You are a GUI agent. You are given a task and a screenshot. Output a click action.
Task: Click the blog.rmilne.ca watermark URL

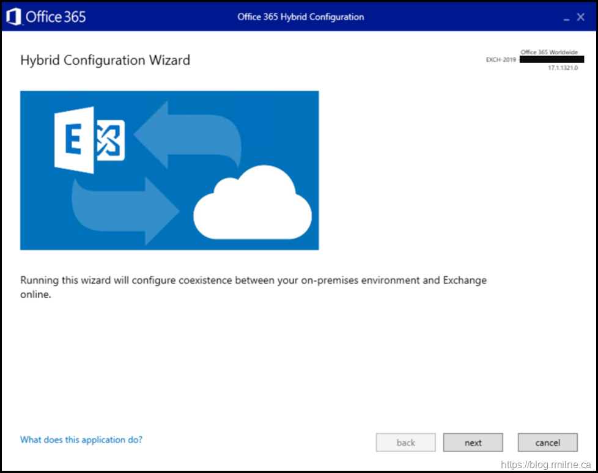click(546, 464)
